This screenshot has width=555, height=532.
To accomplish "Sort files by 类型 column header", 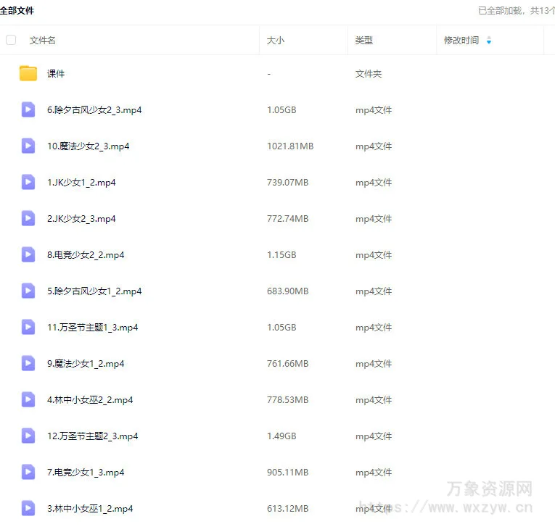I will (363, 41).
